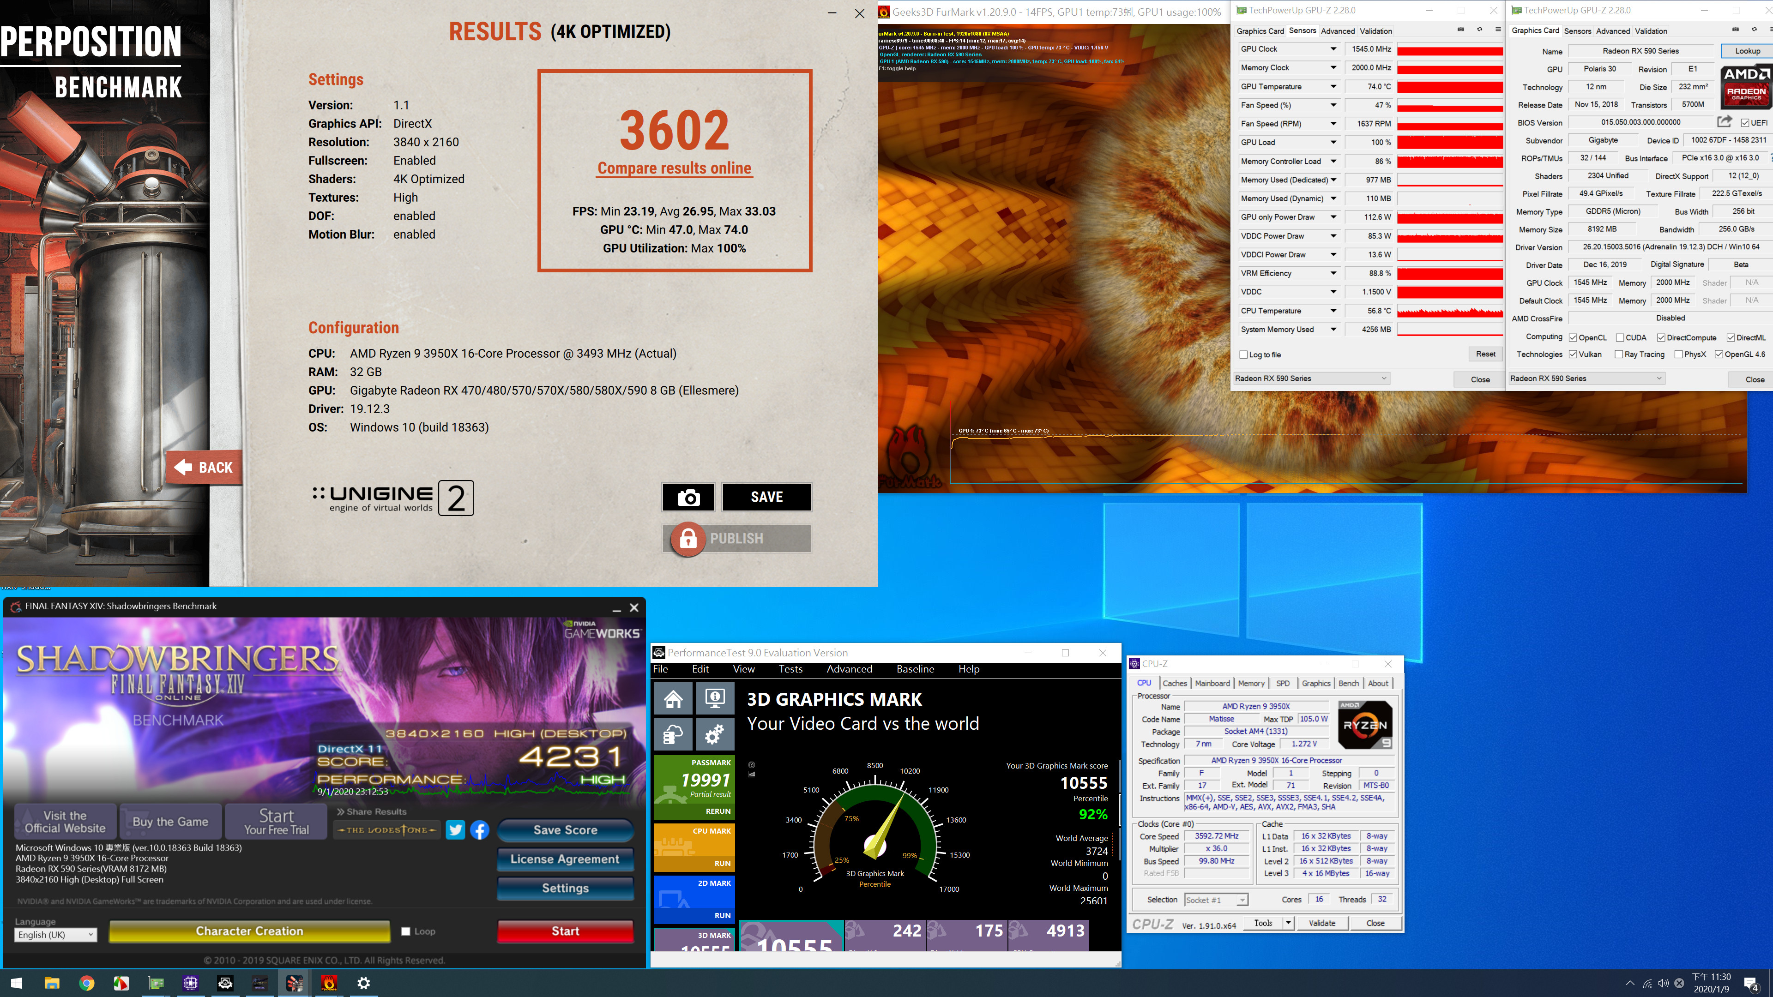Viewport: 1773px width, 997px height.
Task: Open the PerformanceTest system information icon
Action: tap(715, 699)
